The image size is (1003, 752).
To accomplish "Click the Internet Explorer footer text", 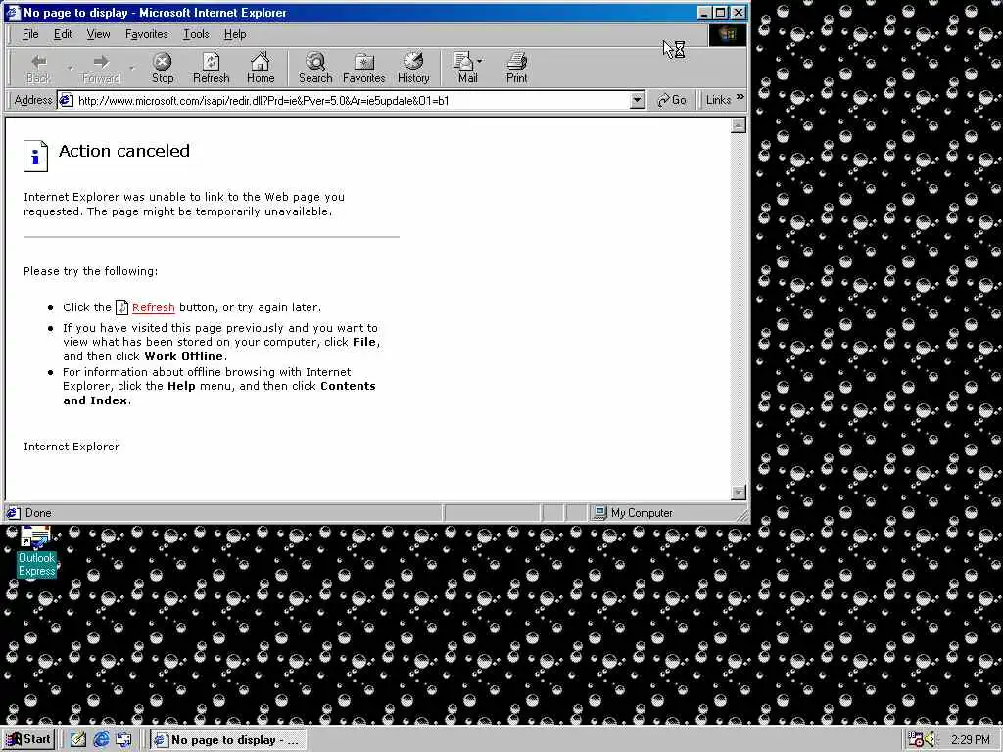I will 72,446.
